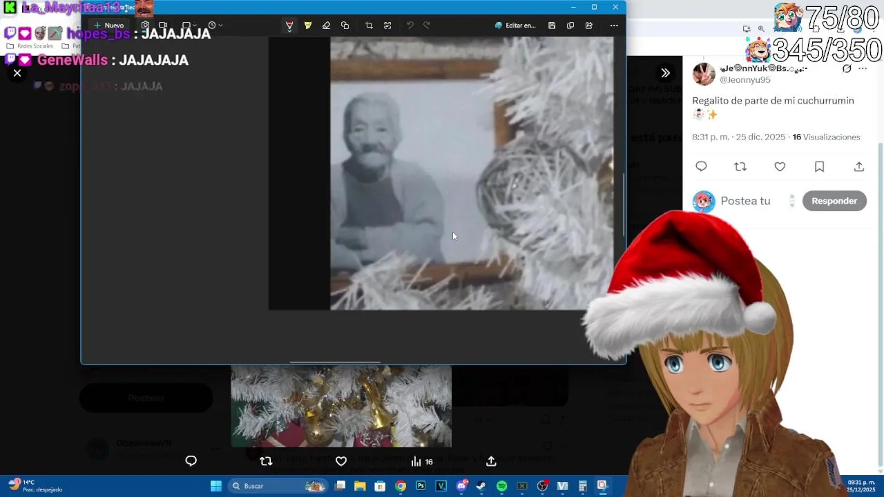
Task: Open the snip shape mode dropdown
Action: tap(189, 26)
